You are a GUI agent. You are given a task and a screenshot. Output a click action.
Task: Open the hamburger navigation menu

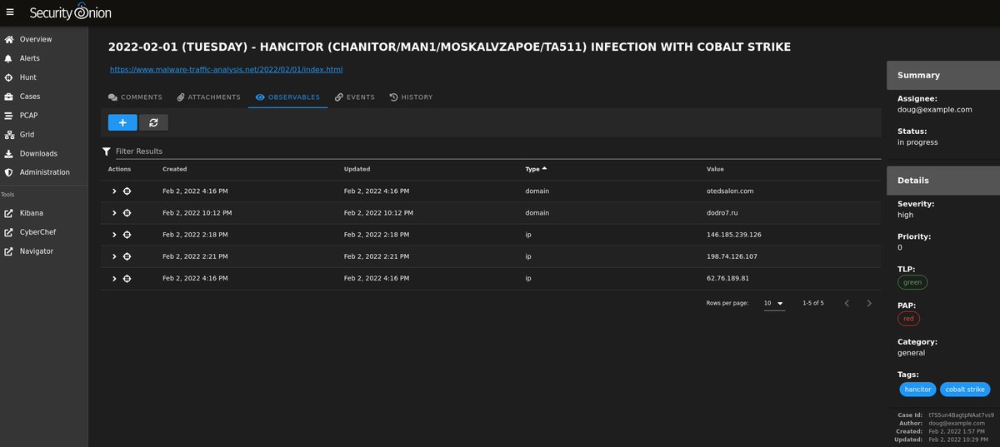[10, 12]
